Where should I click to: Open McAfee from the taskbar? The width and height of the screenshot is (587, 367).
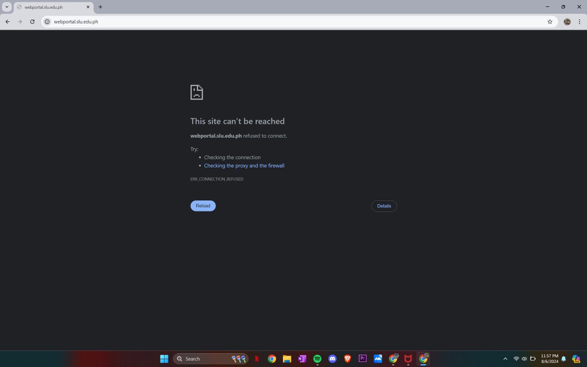click(x=408, y=359)
